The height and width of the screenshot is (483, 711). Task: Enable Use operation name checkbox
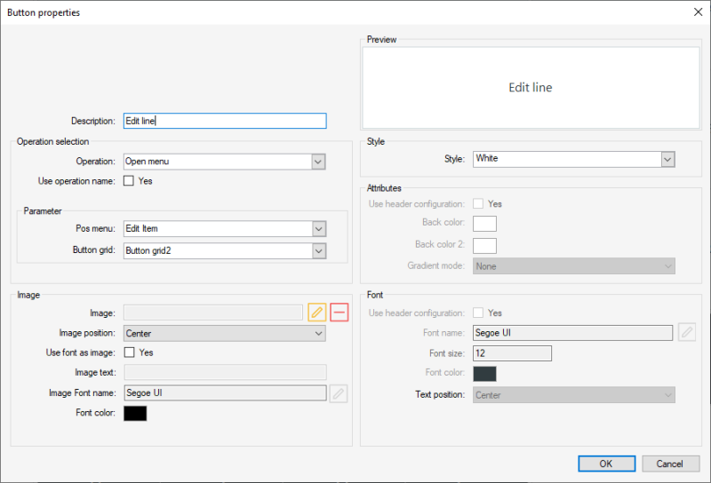point(129,181)
